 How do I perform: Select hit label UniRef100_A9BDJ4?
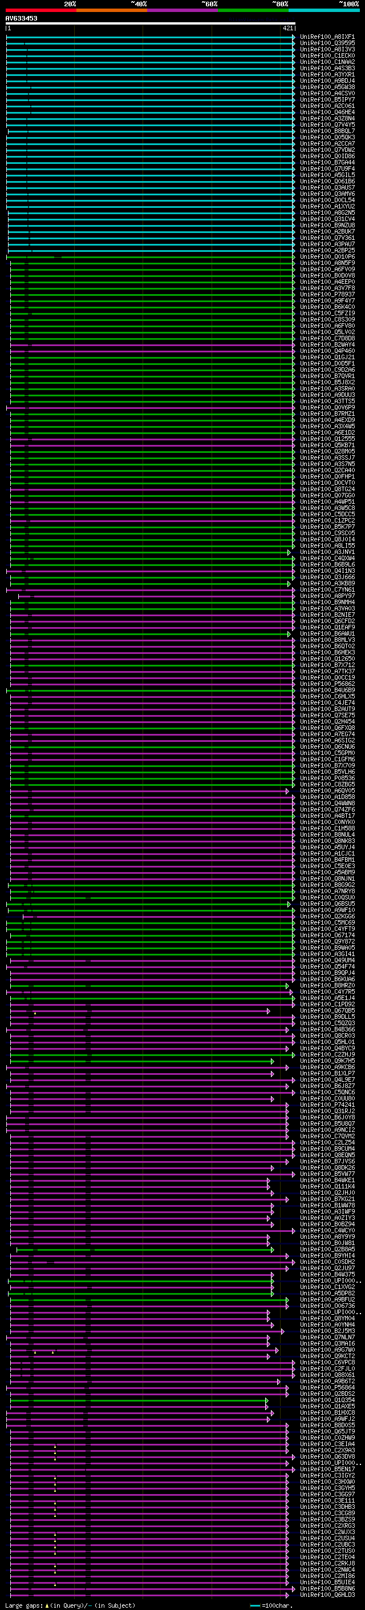click(327, 81)
